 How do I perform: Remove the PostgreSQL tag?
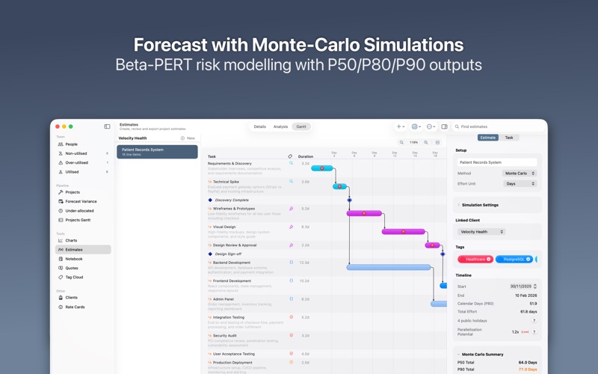click(528, 259)
